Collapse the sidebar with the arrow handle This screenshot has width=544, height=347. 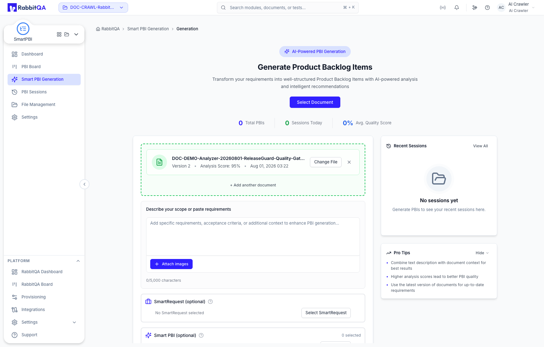tap(84, 184)
